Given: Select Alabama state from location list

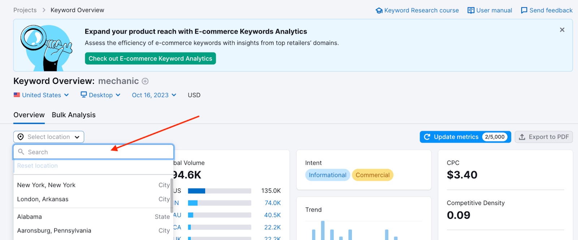Looking at the screenshot, I should click(x=30, y=217).
